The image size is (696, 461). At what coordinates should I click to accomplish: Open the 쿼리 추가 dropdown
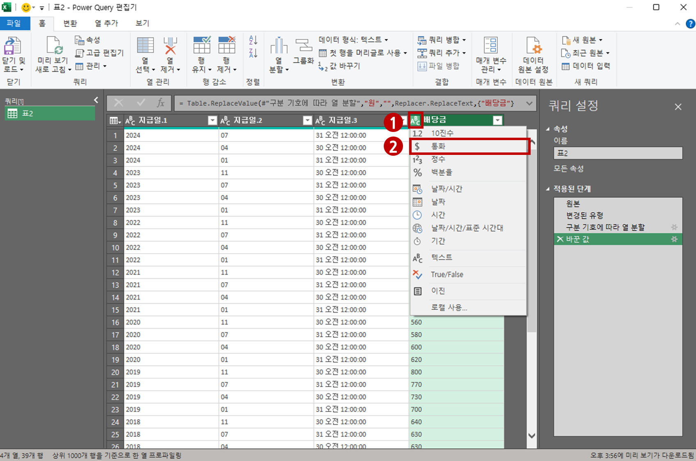[442, 53]
